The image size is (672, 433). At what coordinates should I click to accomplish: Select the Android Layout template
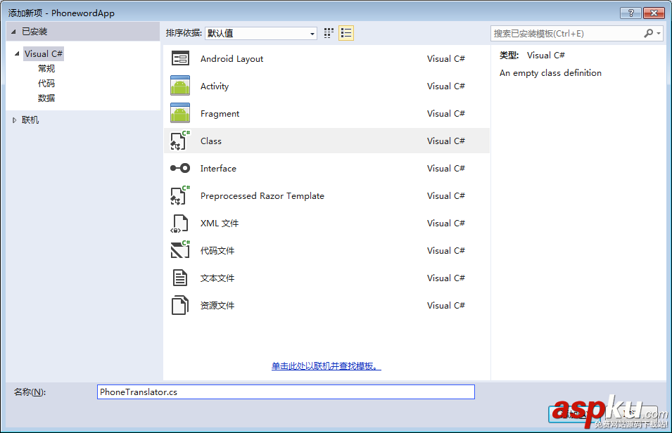tap(232, 58)
